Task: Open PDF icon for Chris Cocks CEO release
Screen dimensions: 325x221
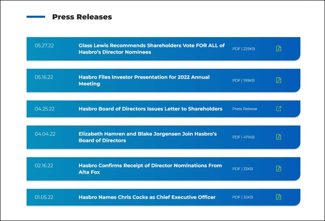Action: 278,197
